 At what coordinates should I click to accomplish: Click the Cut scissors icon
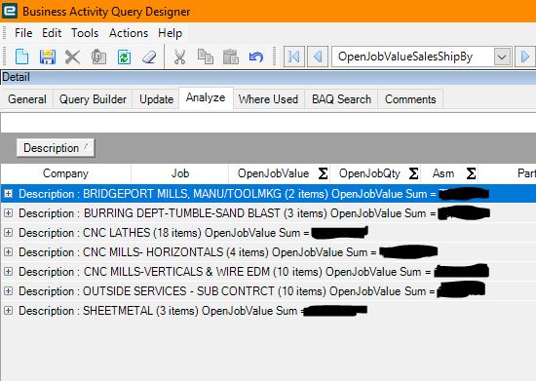click(179, 57)
